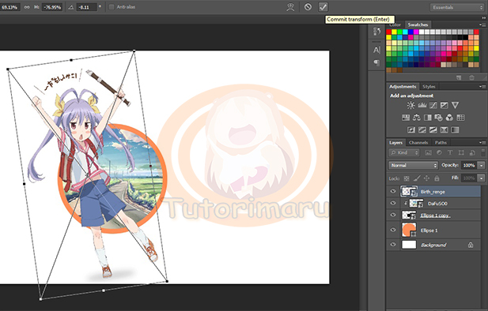Click the delete swatch trash icon
Image resolution: width=488 pixels, height=311 pixels.
(472, 77)
